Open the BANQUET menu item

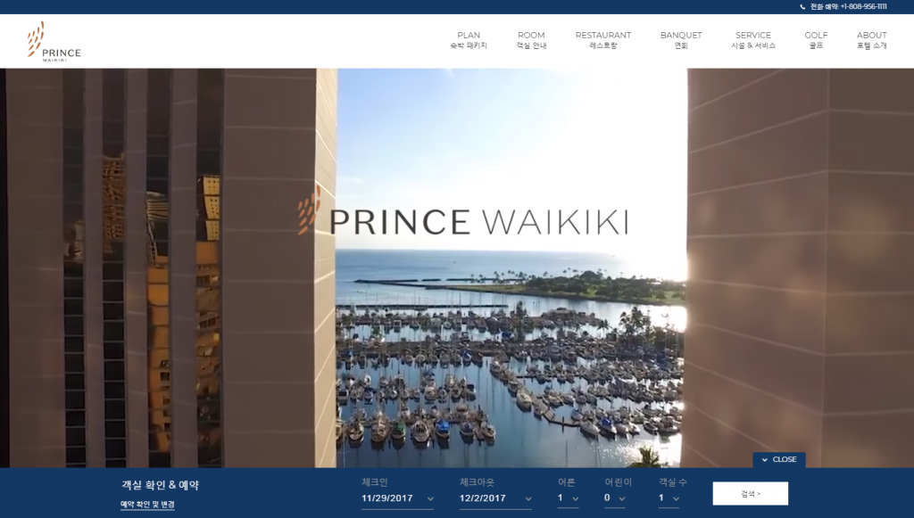pos(681,40)
